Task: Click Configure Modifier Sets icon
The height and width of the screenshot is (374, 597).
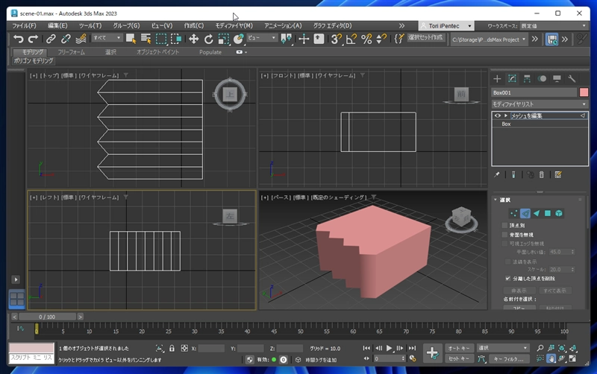Action: point(558,175)
